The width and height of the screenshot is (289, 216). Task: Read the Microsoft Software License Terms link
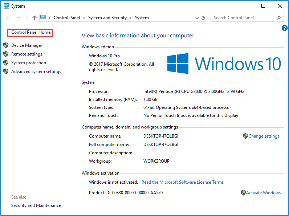coord(183,182)
